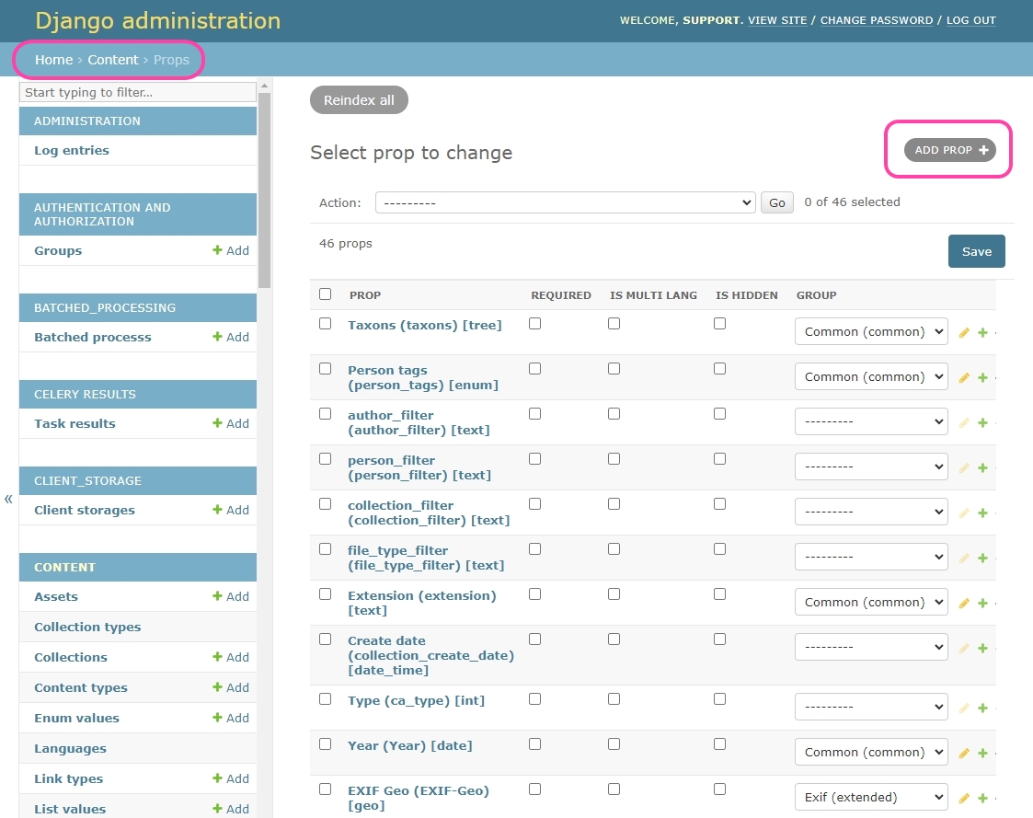Collapse the sidebar with the double-chevron toggle
Viewport: 1033px width, 818px height.
[x=8, y=499]
